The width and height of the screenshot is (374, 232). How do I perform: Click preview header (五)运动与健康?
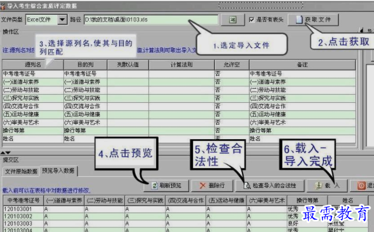226,200
